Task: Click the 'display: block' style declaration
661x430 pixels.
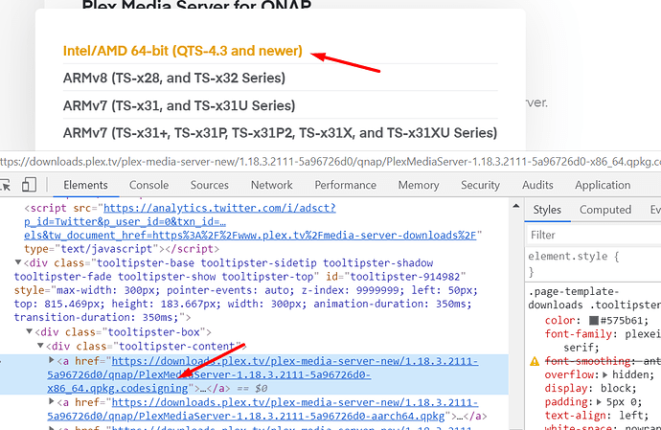Action: pos(590,388)
